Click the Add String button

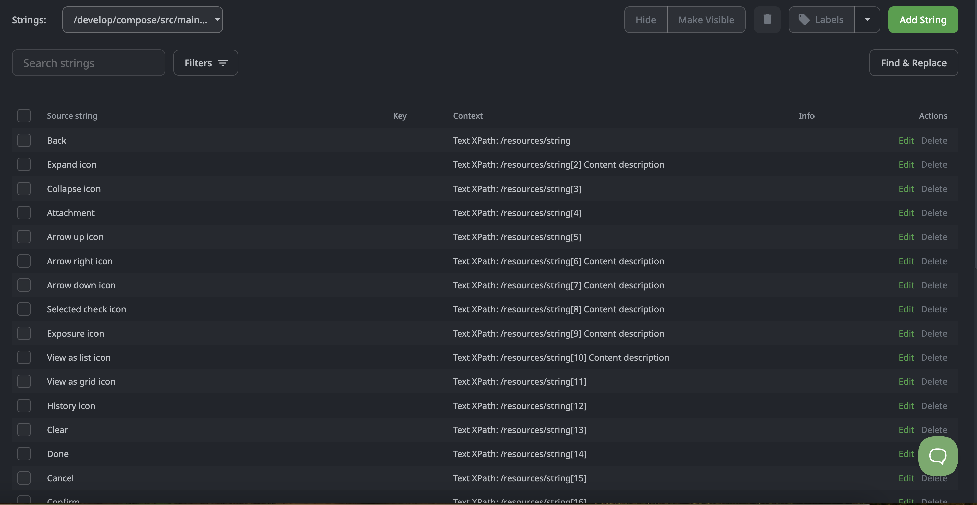tap(923, 20)
